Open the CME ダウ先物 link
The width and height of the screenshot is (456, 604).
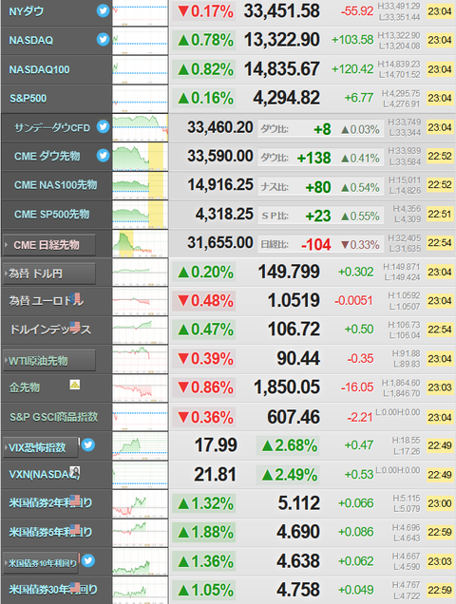47,156
